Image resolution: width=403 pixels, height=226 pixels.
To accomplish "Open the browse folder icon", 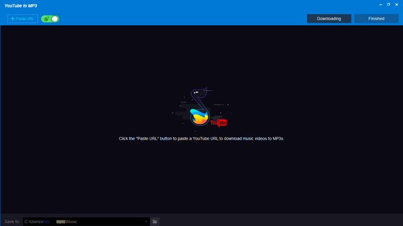I will click(x=155, y=221).
